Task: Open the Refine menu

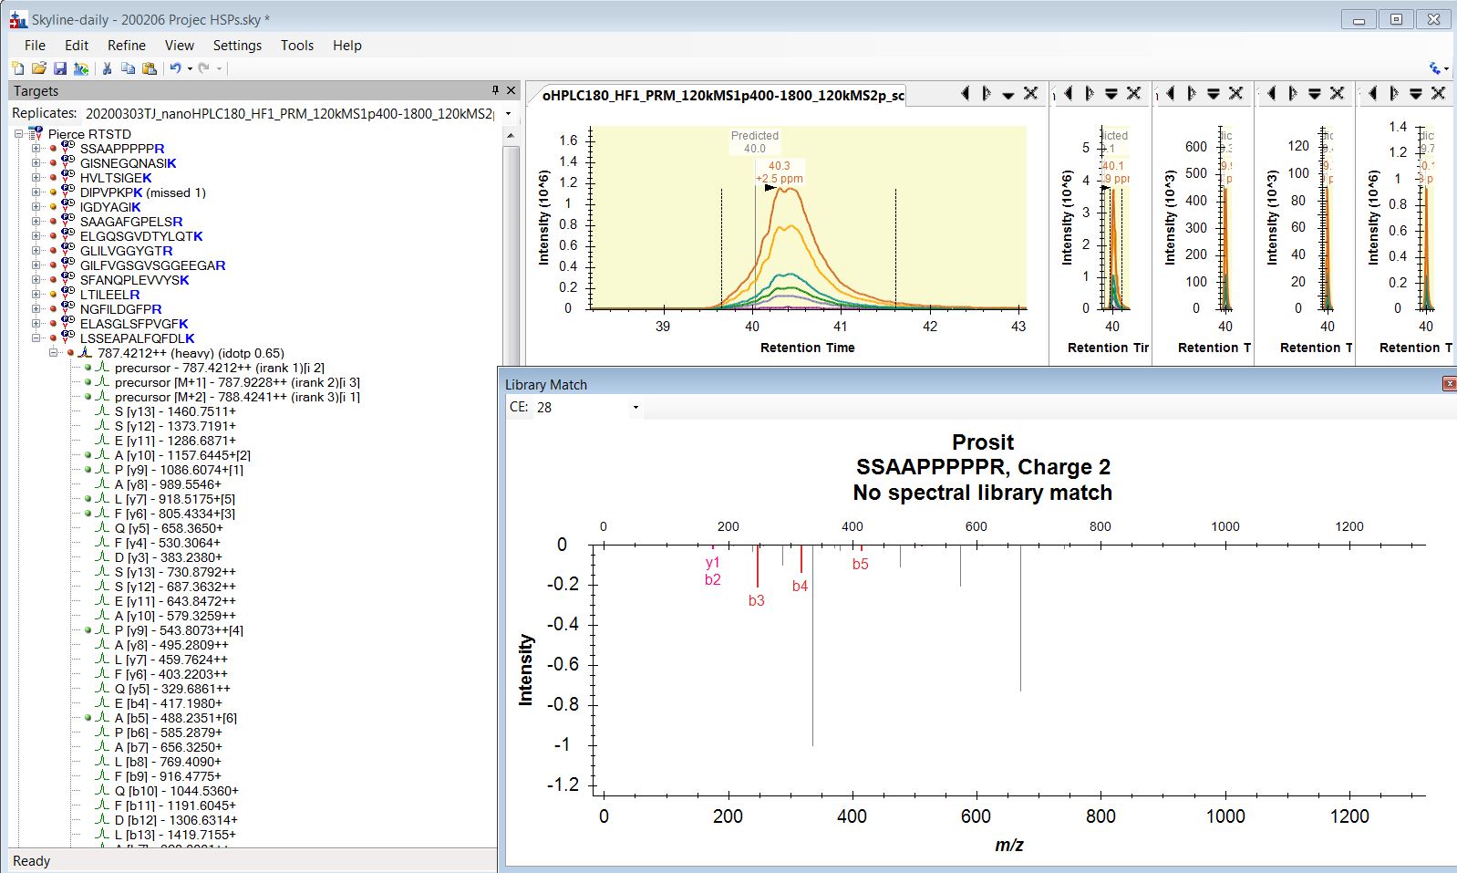Action: 126,46
